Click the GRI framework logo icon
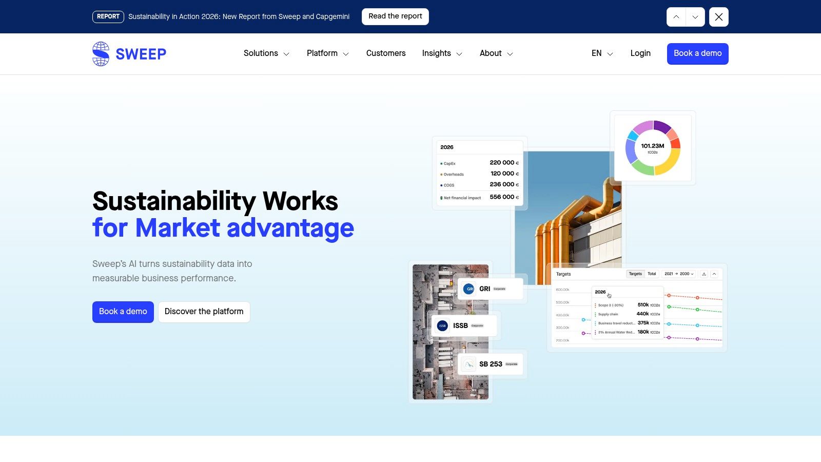This screenshot has height=462, width=821. 469,289
